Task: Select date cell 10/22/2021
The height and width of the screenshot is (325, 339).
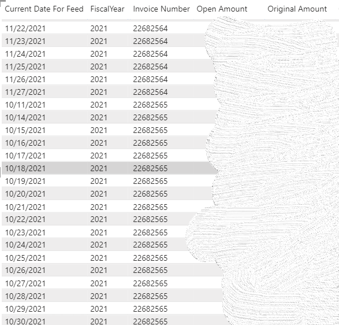Action: click(x=25, y=219)
